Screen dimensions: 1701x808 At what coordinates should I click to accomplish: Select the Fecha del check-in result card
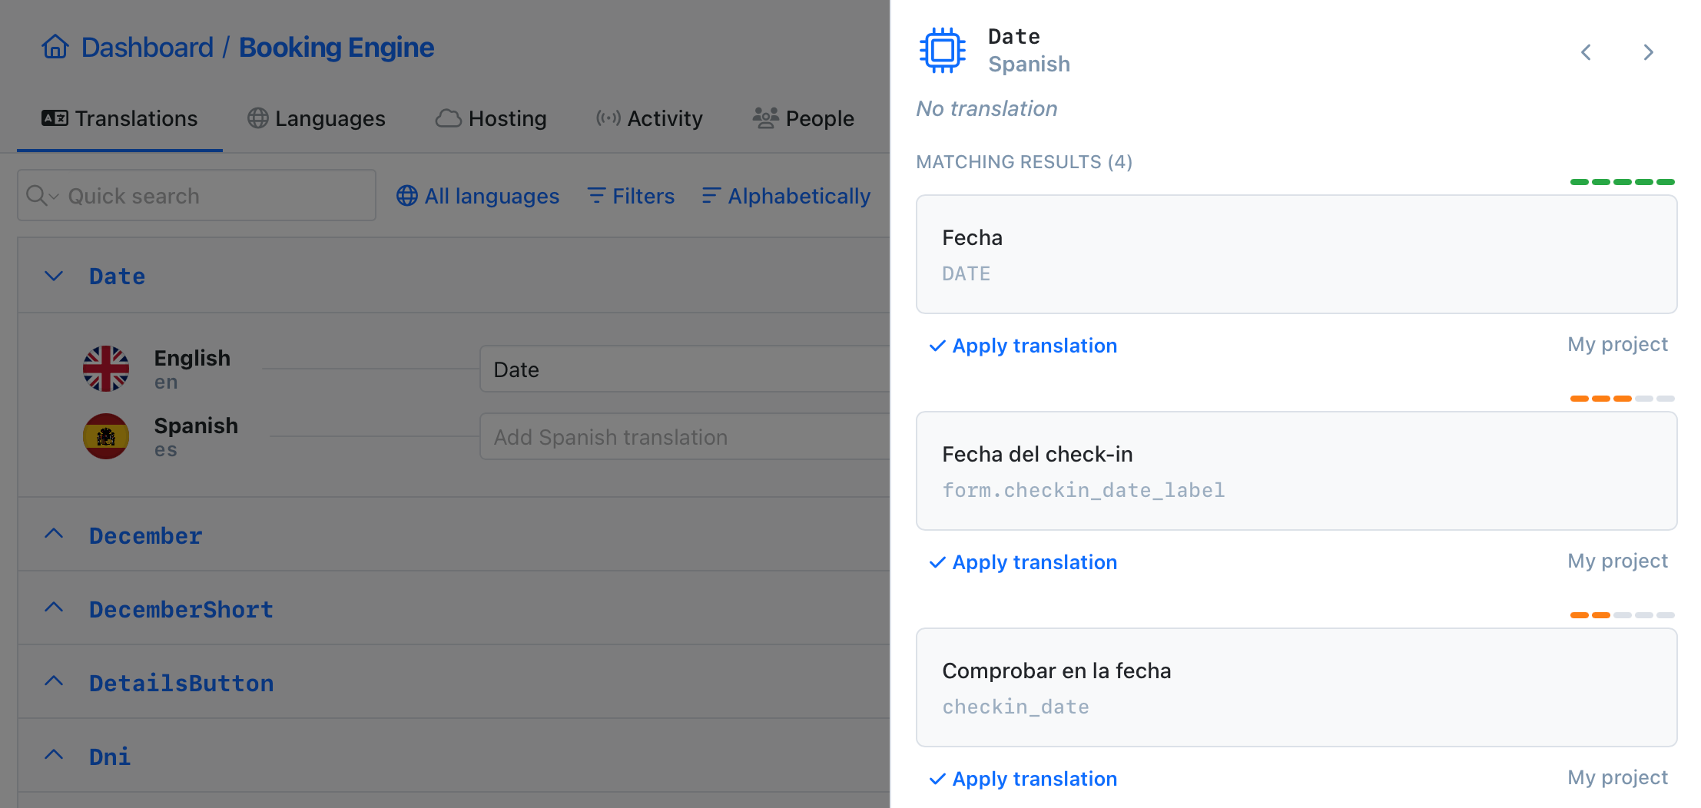pyautogui.click(x=1297, y=471)
